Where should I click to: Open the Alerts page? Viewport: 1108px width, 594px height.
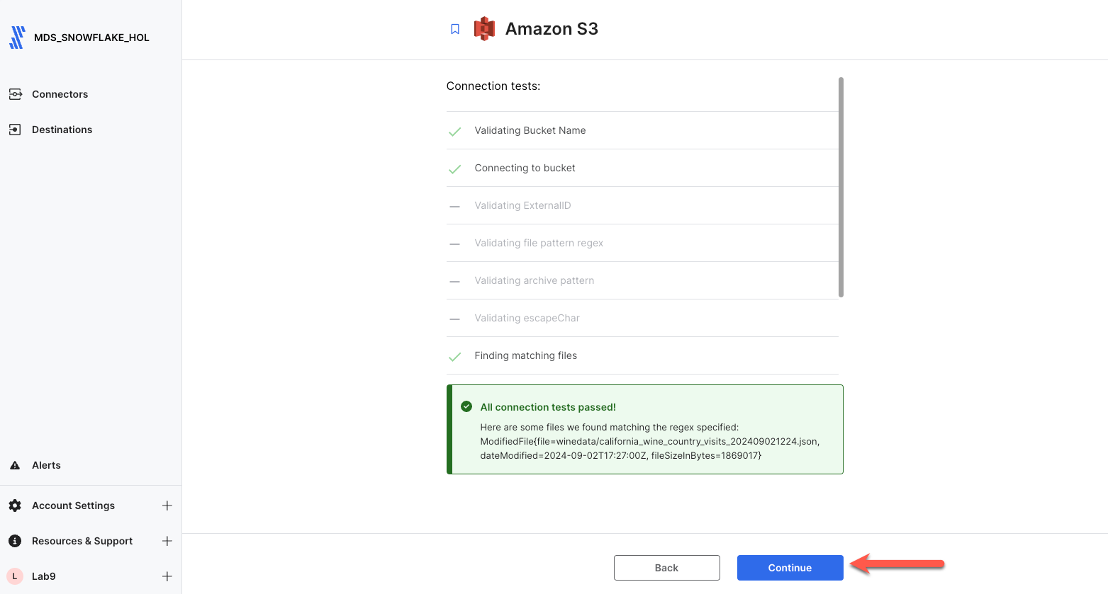(46, 465)
